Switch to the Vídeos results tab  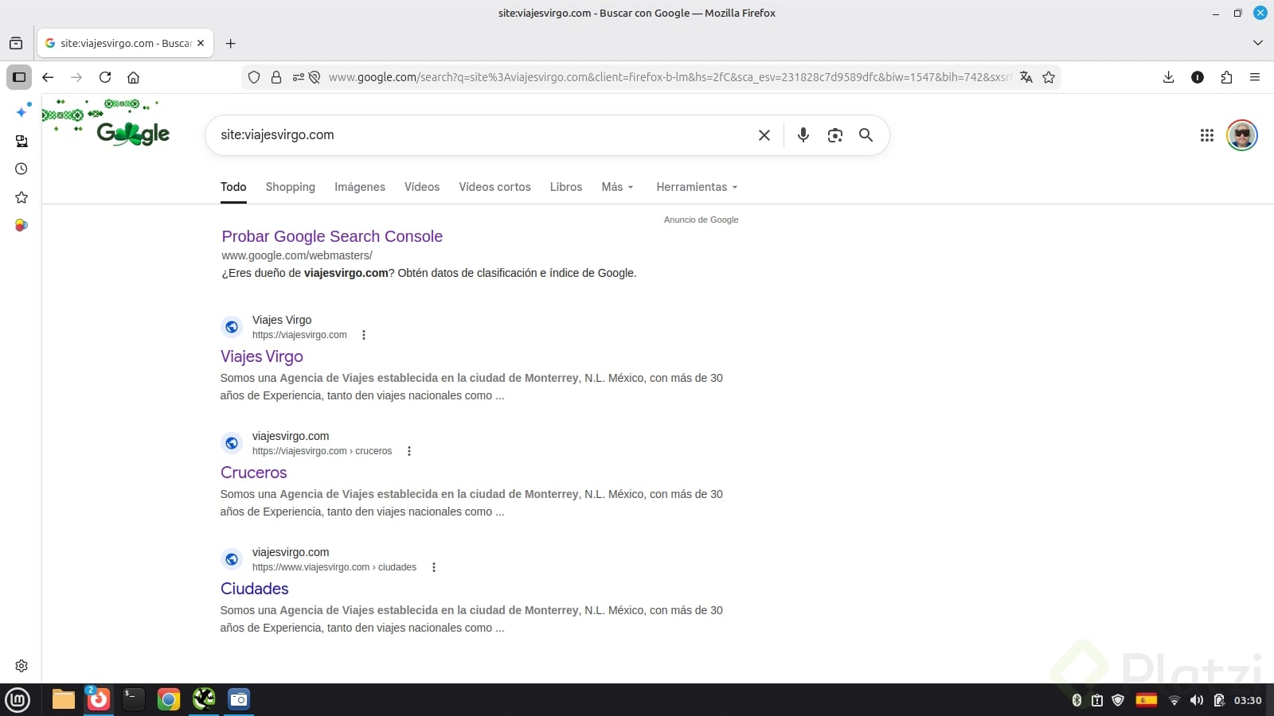(422, 187)
